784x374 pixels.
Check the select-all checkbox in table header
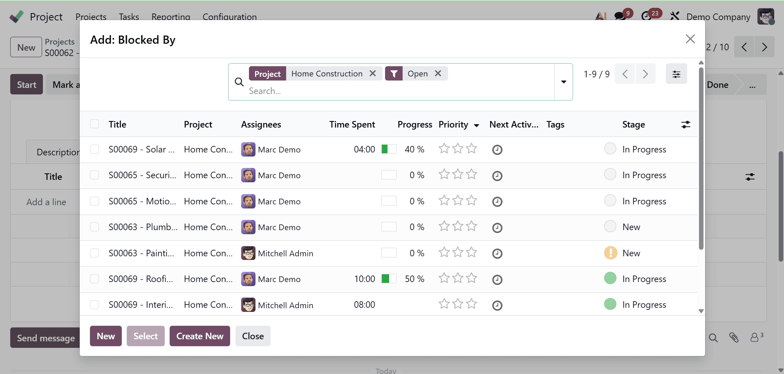pyautogui.click(x=94, y=124)
